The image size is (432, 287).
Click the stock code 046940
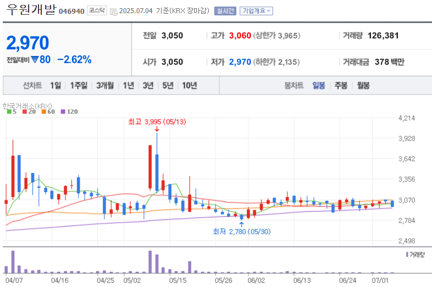71,12
